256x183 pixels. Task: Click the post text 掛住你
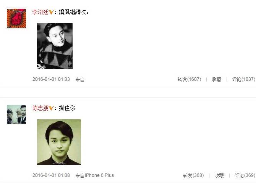[x=67, y=108]
